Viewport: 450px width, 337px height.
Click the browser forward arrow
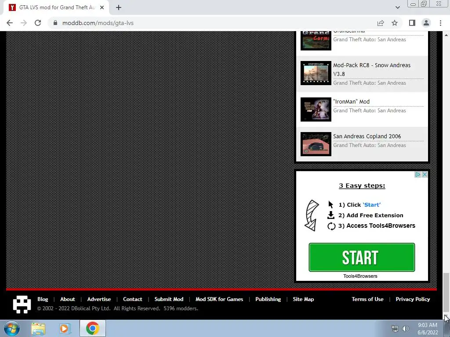pyautogui.click(x=24, y=23)
